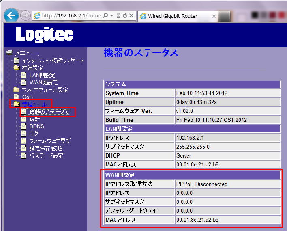Click the page icon beside 統計
The image size is (287, 231).
tap(24, 119)
